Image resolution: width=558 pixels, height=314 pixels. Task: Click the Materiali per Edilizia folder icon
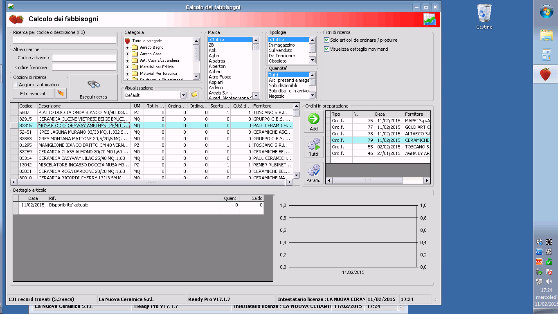click(x=135, y=67)
